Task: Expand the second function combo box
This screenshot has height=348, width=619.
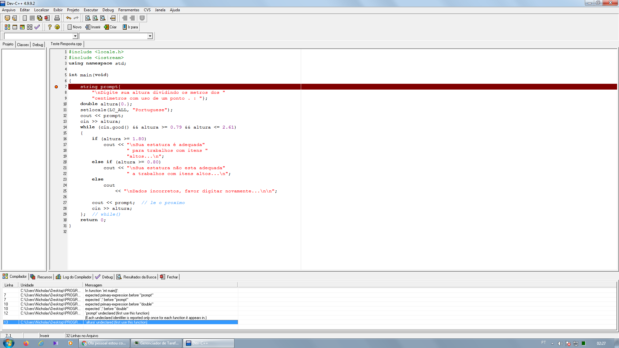Action: coord(150,36)
